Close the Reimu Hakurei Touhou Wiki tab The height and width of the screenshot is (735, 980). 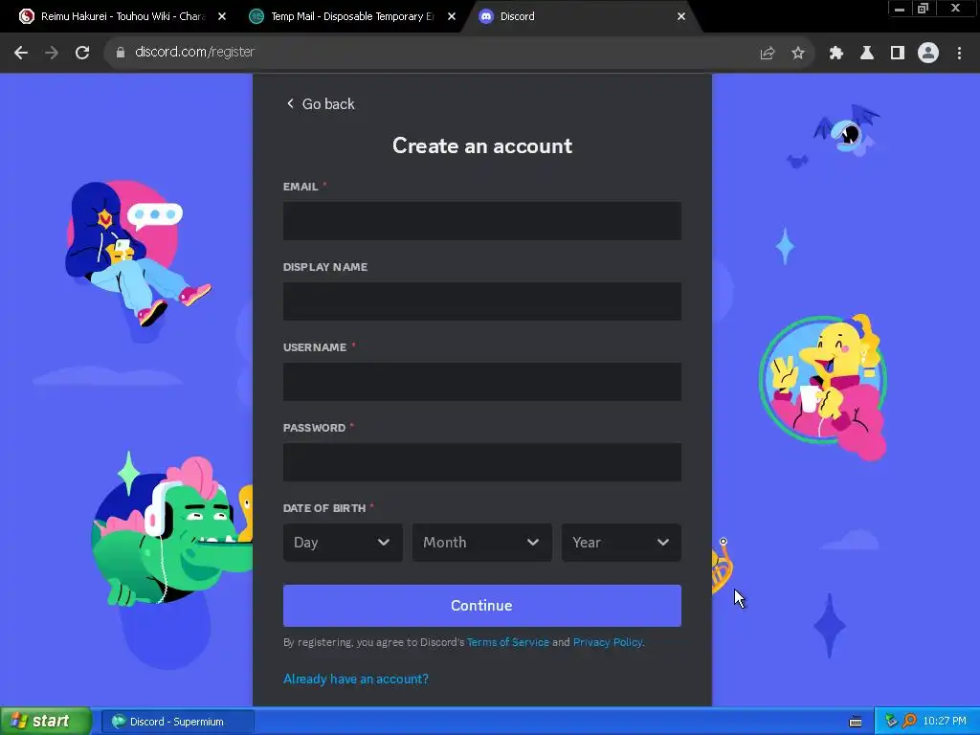pyautogui.click(x=221, y=16)
